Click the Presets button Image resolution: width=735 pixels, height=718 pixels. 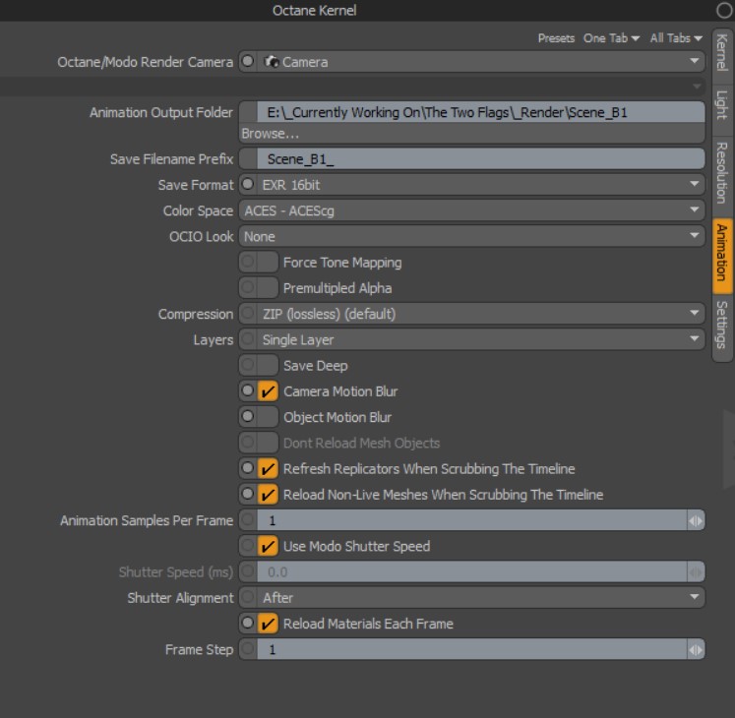(x=556, y=38)
